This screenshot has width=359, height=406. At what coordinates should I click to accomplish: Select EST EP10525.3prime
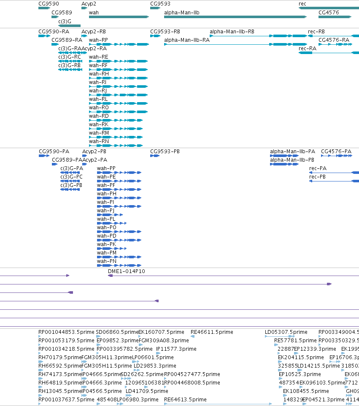coord(300,374)
